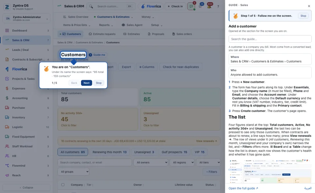Click the Leads / Deal sidebar icon

point(7,50)
